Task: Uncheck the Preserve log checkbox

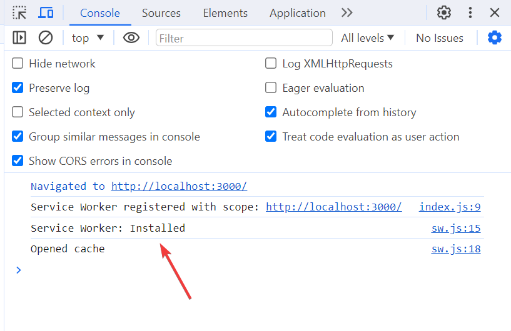Action: pos(18,88)
